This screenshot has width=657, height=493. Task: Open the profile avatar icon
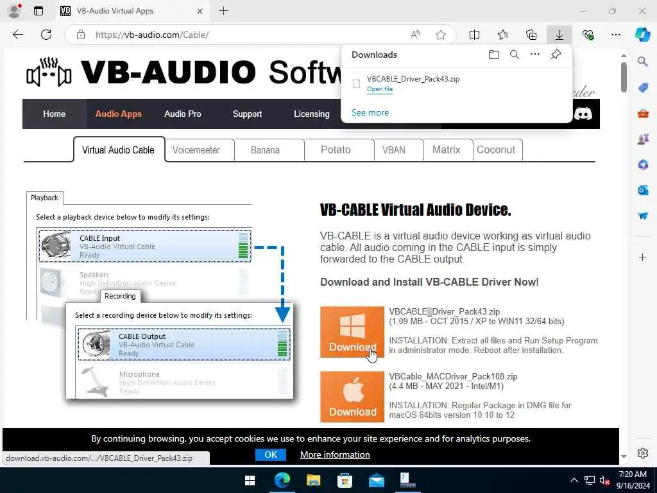tap(14, 11)
